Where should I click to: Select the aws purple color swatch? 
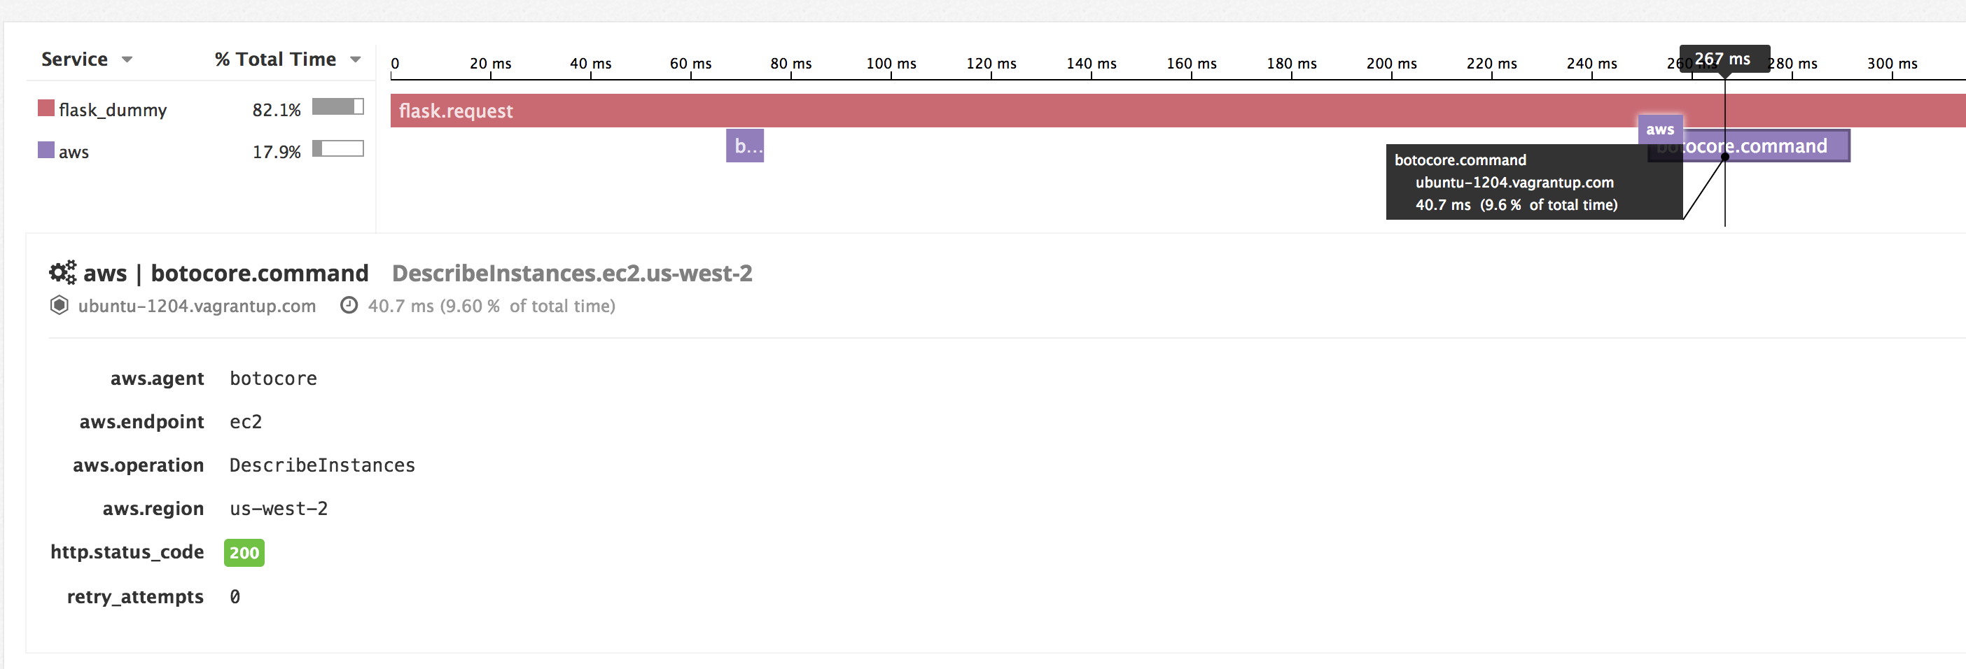coord(46,150)
